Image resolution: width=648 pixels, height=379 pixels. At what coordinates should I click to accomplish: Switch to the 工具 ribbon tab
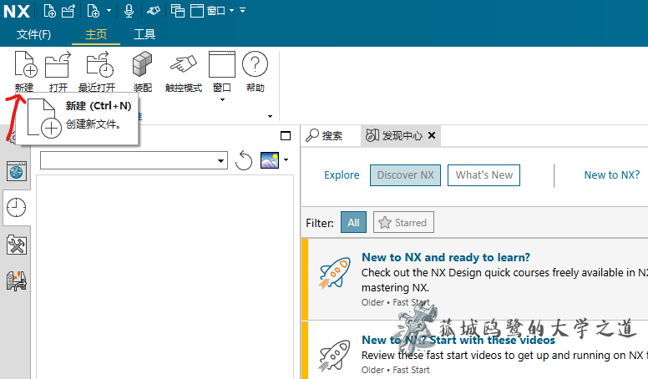pyautogui.click(x=144, y=34)
